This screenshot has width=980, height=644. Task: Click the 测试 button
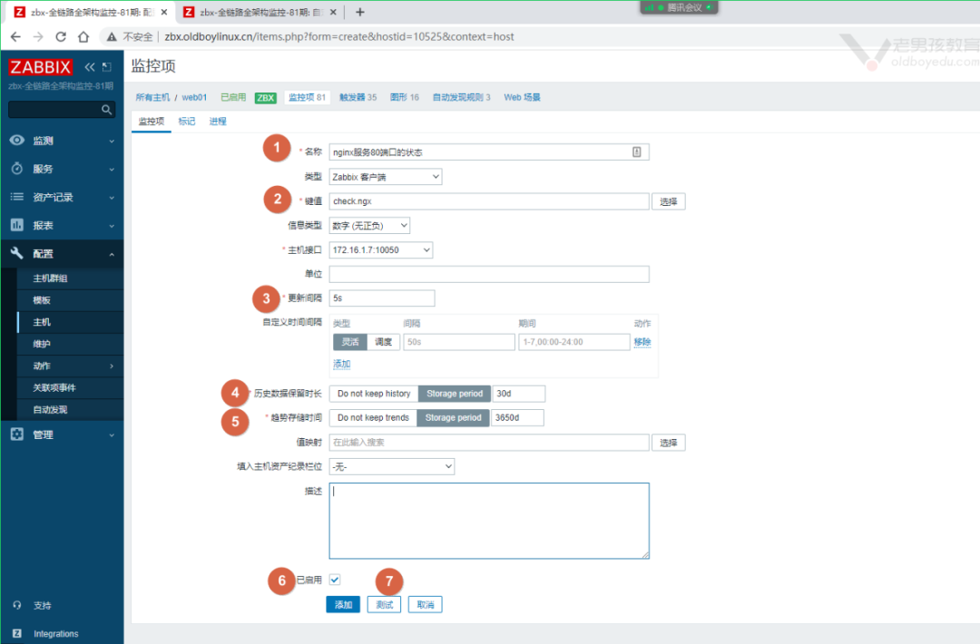384,605
